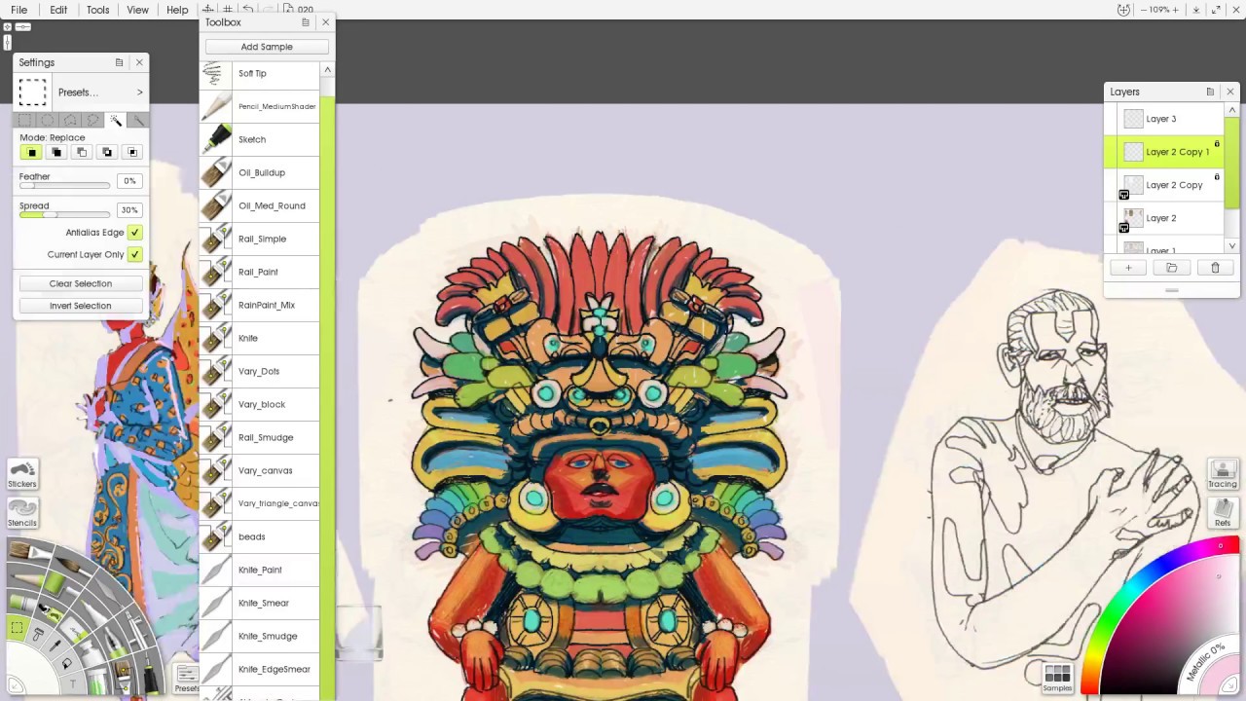Select the magic wand selection icon
The height and width of the screenshot is (701, 1246).
coord(115,121)
